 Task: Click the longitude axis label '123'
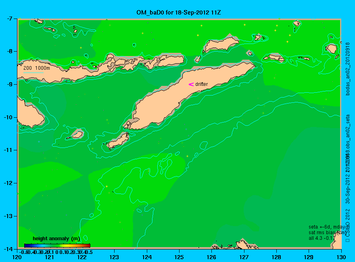(x=114, y=257)
